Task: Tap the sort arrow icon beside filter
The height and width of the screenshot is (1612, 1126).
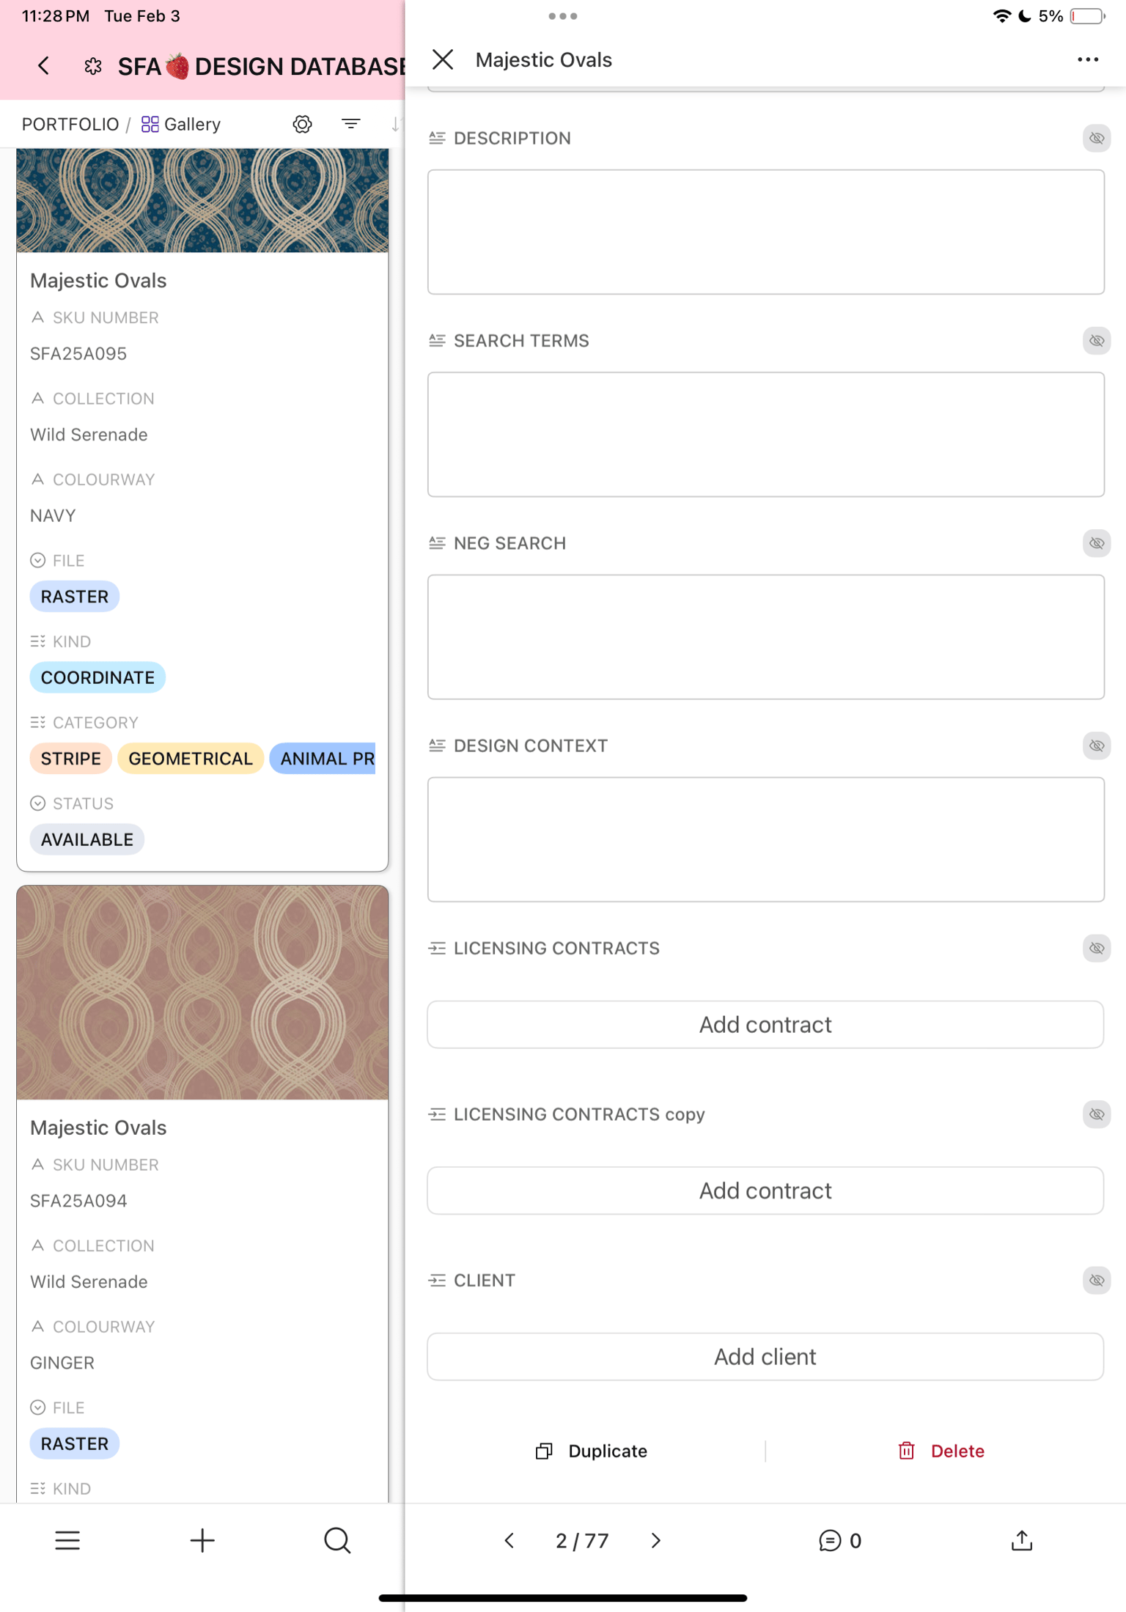Action: point(397,124)
